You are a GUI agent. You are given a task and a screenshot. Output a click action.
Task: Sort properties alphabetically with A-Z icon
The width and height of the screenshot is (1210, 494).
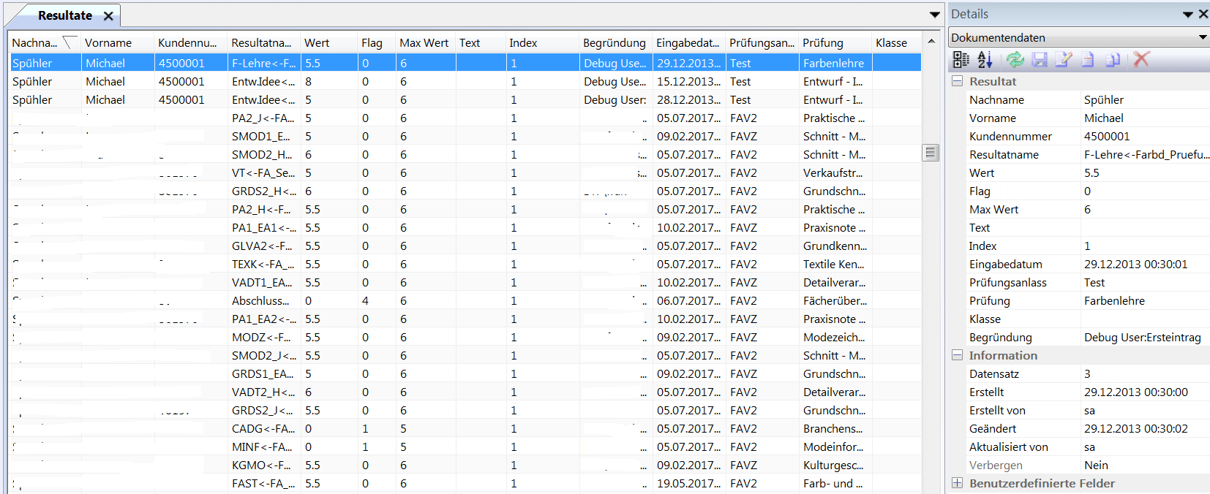coord(985,60)
